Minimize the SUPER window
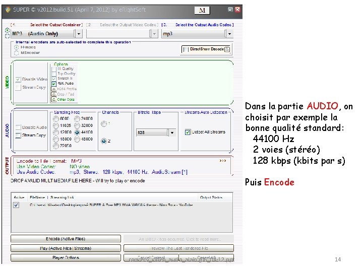The width and height of the screenshot is (363, 272). (x=230, y=10)
